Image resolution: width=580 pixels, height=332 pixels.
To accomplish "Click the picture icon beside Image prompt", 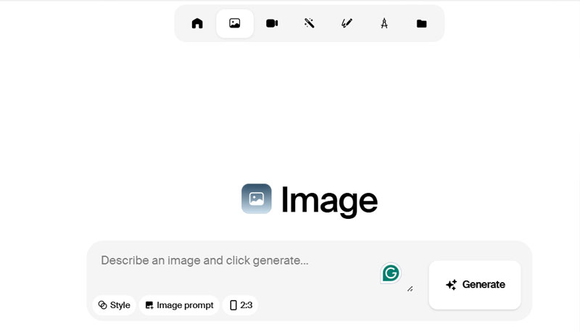I will [x=149, y=305].
